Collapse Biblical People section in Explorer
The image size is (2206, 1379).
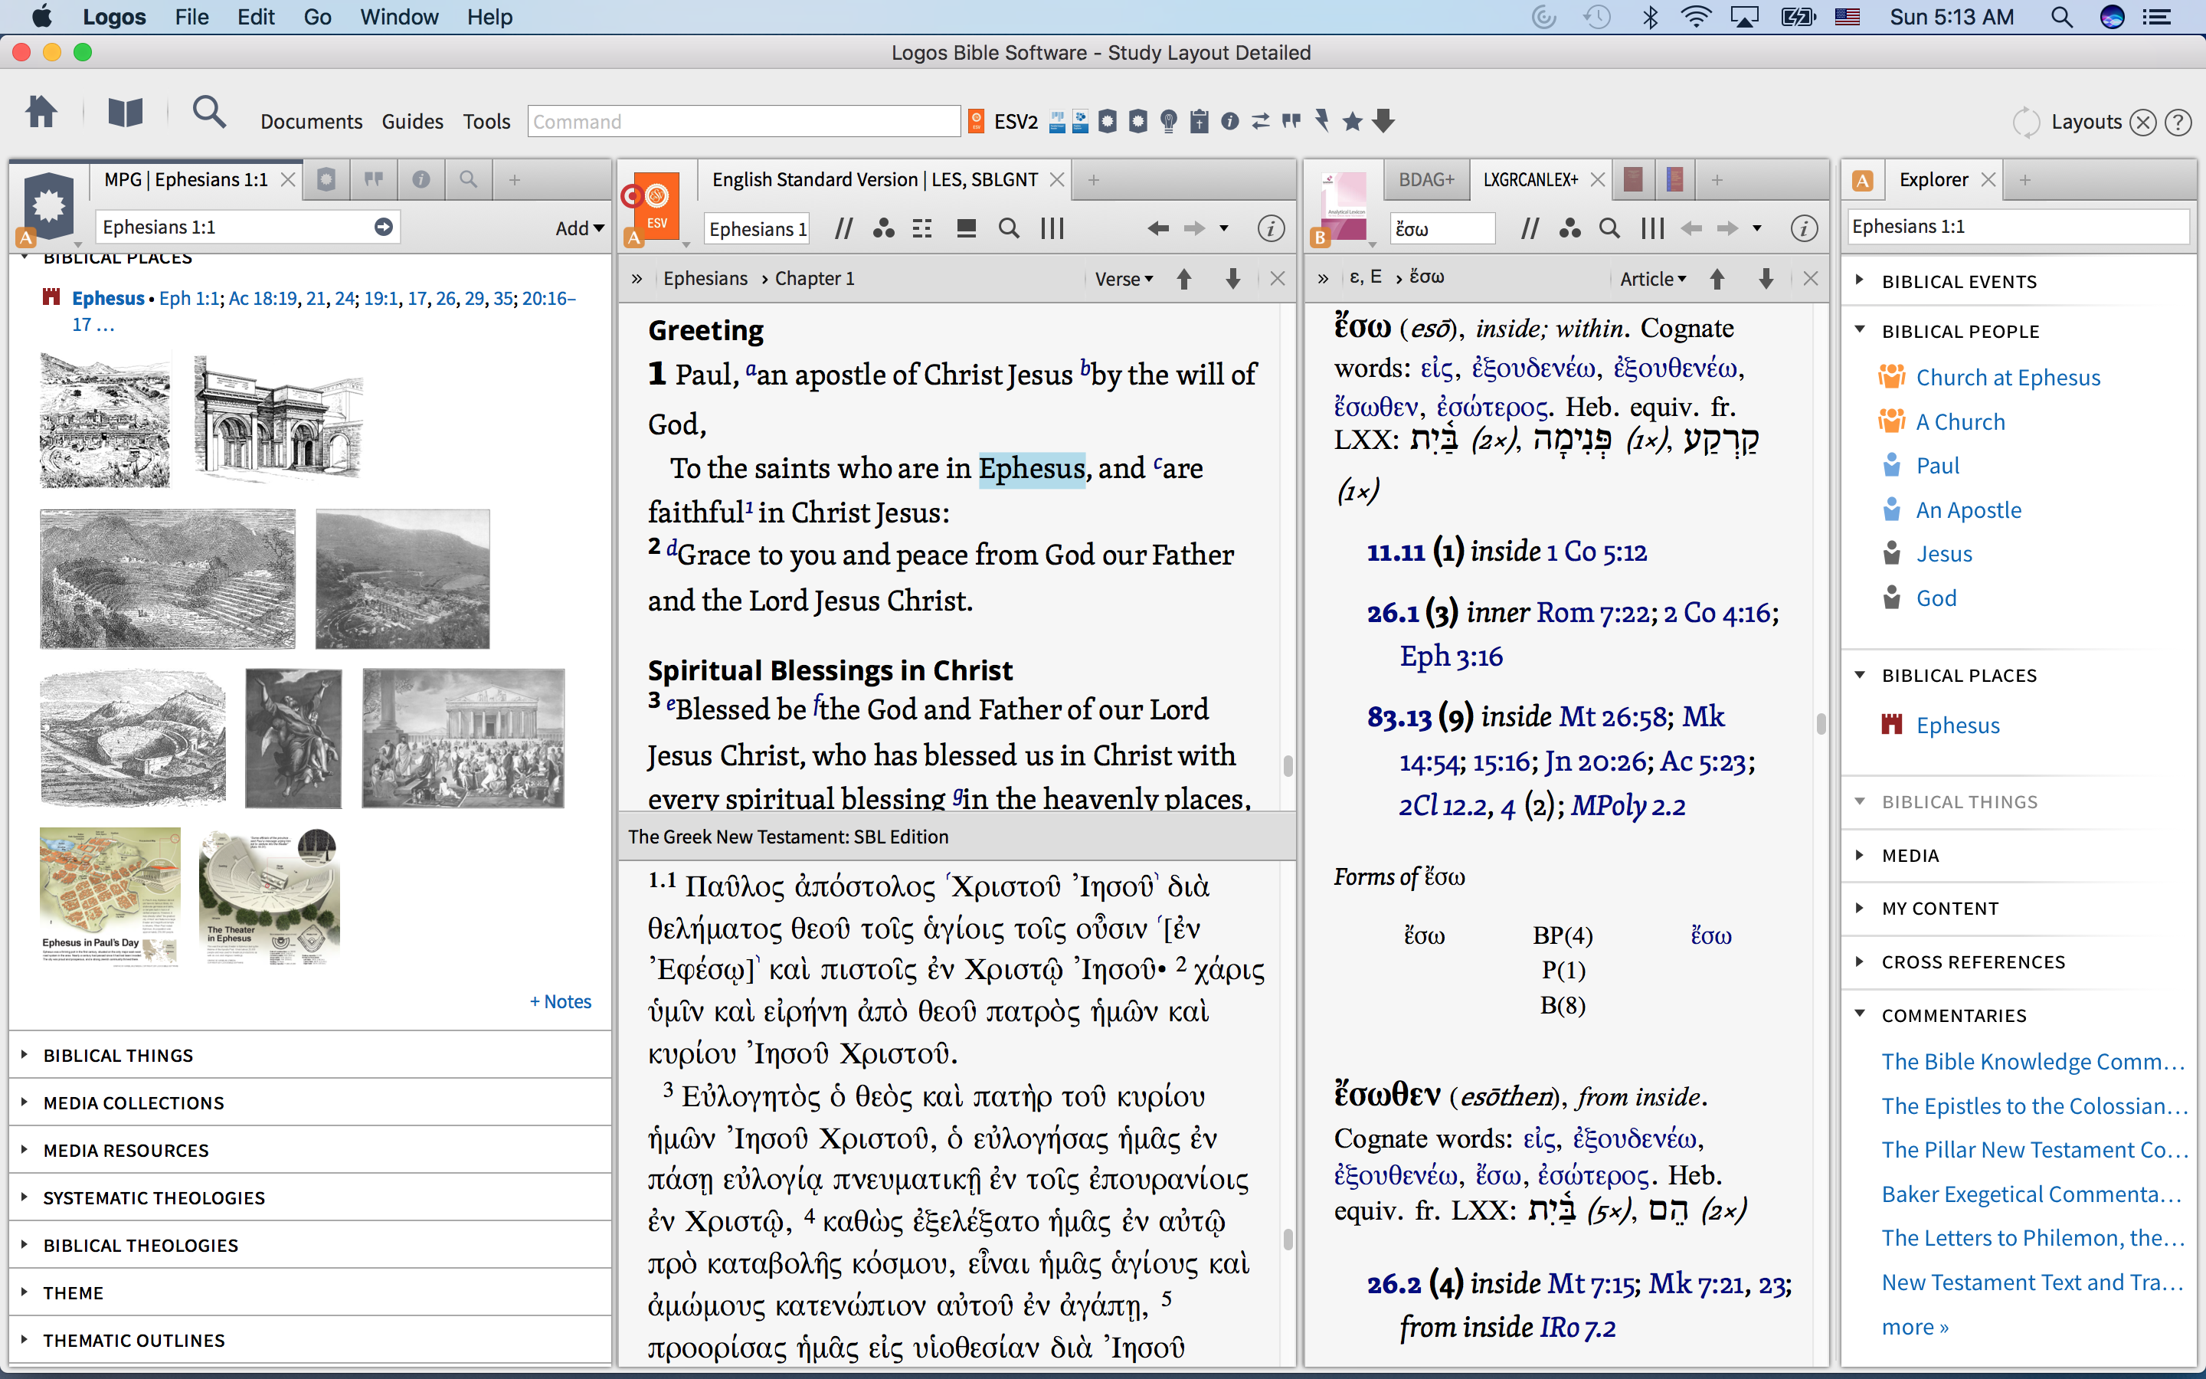tap(1861, 330)
